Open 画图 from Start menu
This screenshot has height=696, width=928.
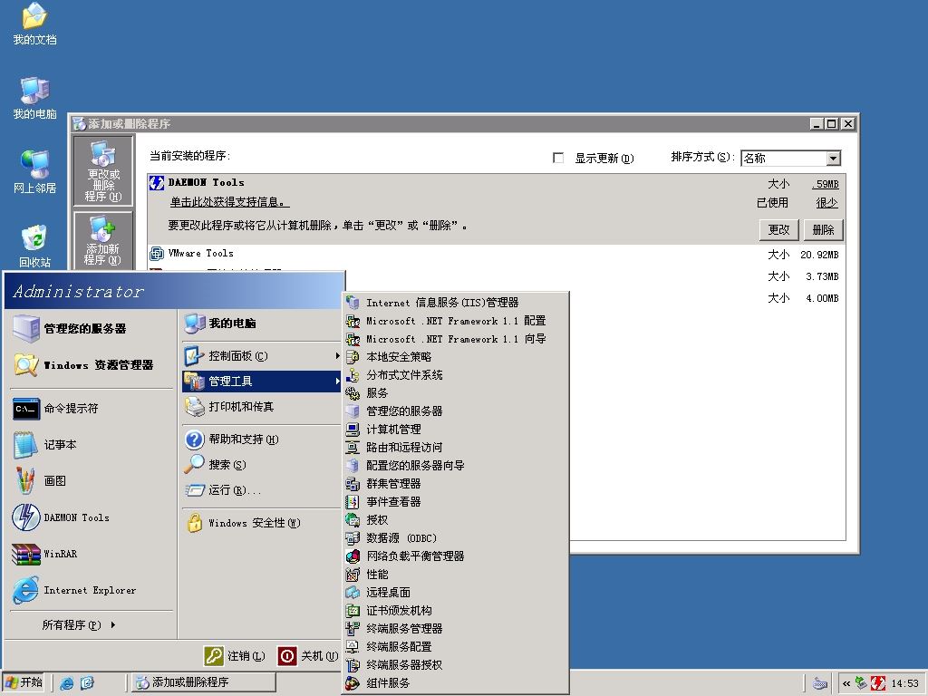tap(92, 481)
